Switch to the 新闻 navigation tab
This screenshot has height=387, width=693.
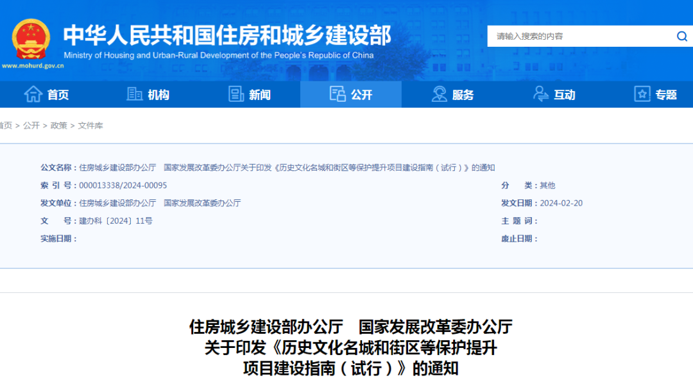pos(260,95)
